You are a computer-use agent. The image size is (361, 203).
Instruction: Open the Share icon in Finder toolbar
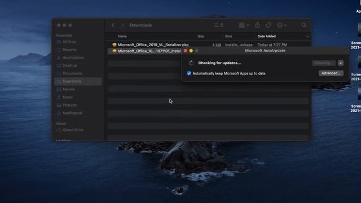coord(257,25)
